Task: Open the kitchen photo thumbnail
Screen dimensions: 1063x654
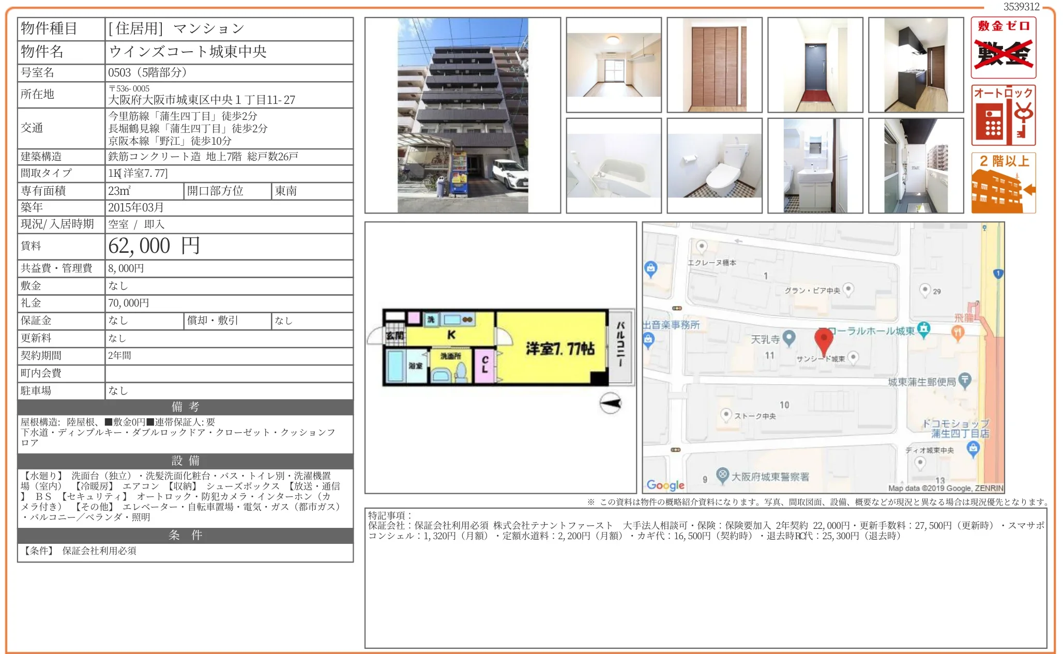Action: tap(916, 65)
